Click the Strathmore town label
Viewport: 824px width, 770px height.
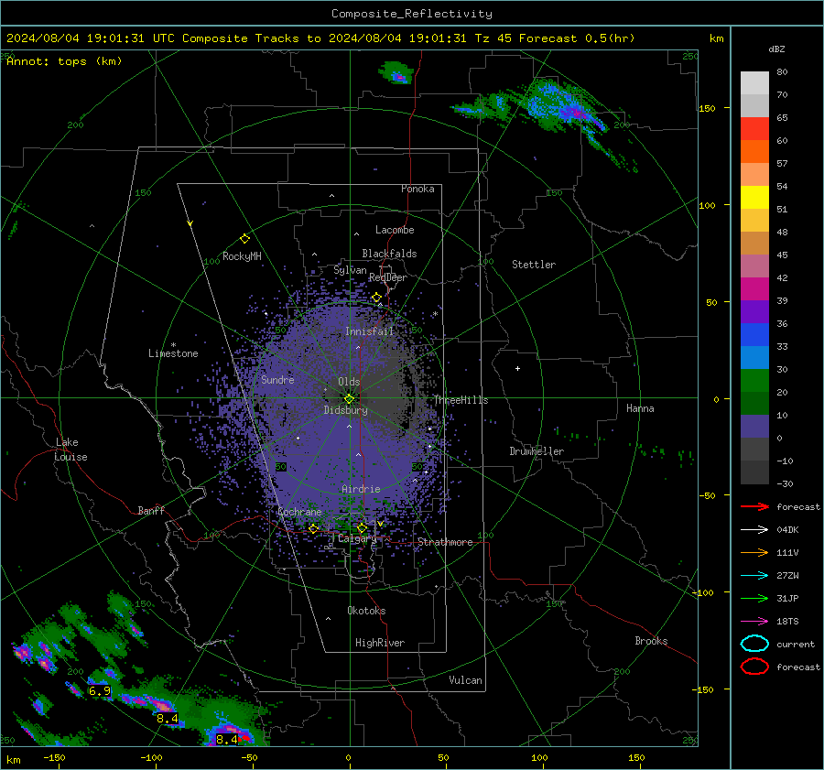point(445,542)
